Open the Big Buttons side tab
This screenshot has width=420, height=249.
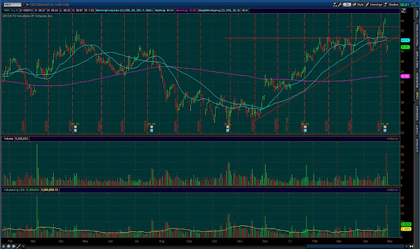pos(417,79)
